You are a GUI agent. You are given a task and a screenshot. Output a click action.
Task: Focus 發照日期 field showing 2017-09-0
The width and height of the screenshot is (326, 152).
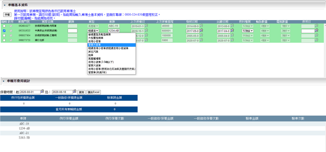coord(193,31)
